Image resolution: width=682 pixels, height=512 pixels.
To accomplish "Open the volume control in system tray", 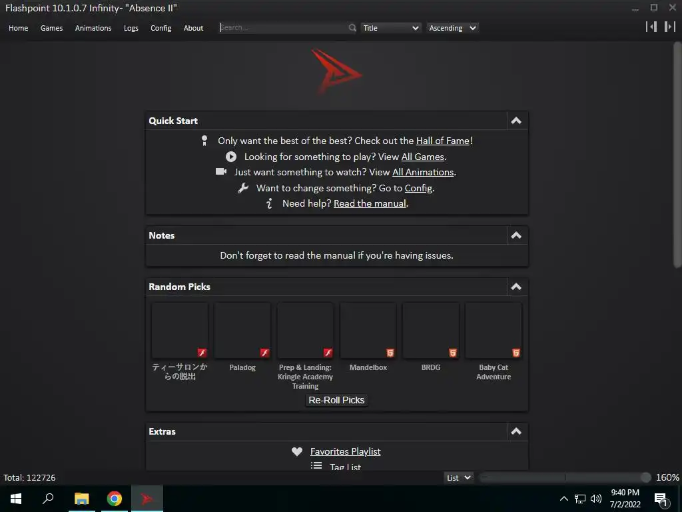I will click(x=596, y=499).
